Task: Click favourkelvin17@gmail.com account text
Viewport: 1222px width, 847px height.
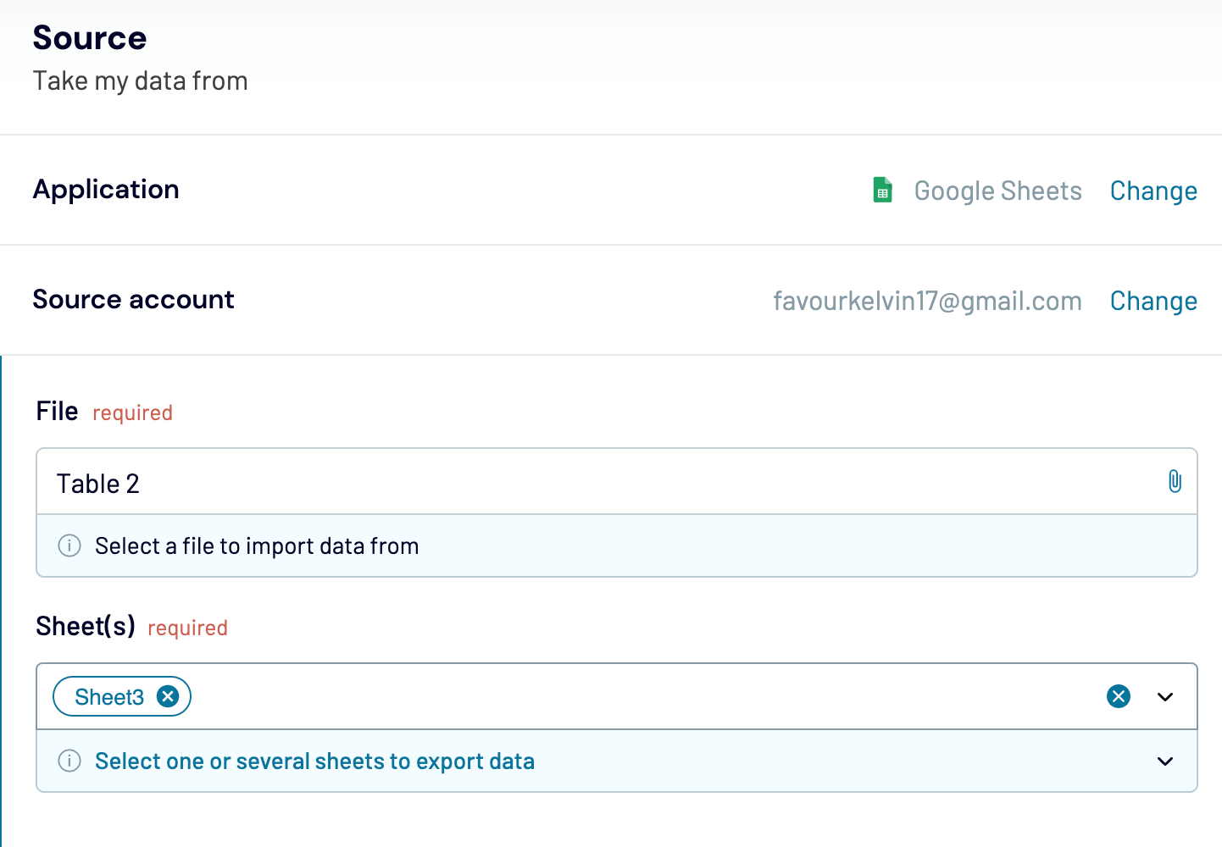Action: [928, 301]
